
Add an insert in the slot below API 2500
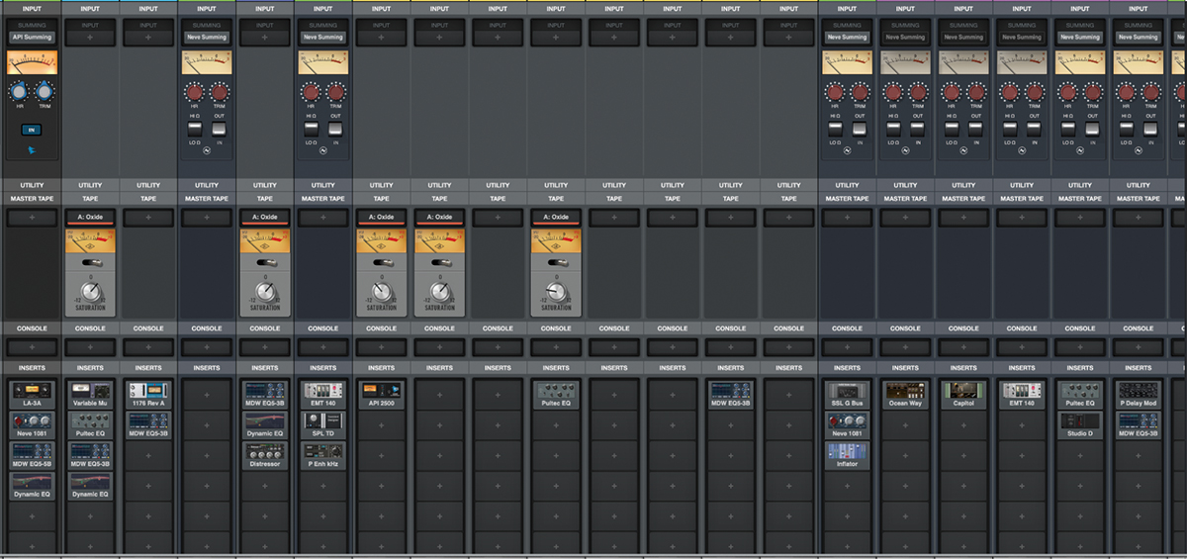[x=382, y=424]
